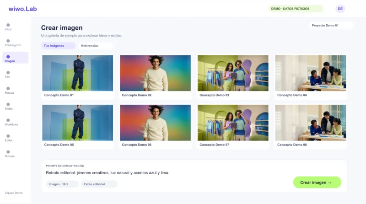Open the Concepto Demo 07 thumbnail
Viewport: 366px width, 204px height.
pos(233,123)
